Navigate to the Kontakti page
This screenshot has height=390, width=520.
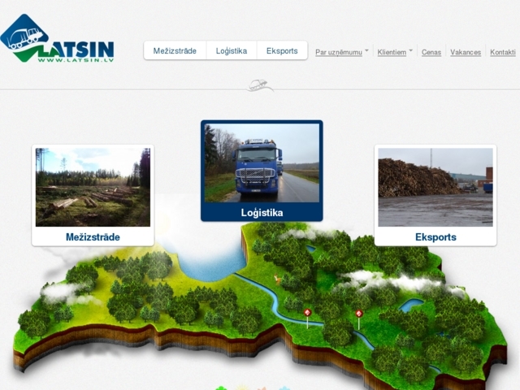pos(503,52)
